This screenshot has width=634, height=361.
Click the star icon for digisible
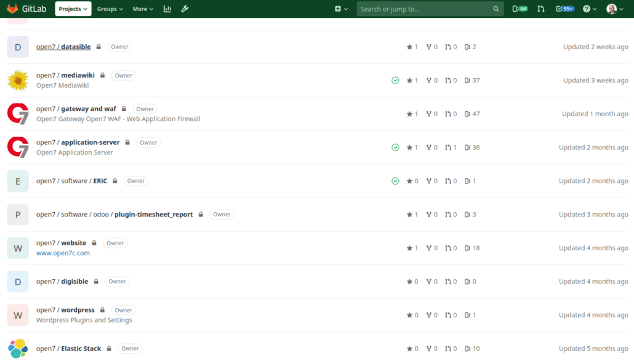pos(409,282)
